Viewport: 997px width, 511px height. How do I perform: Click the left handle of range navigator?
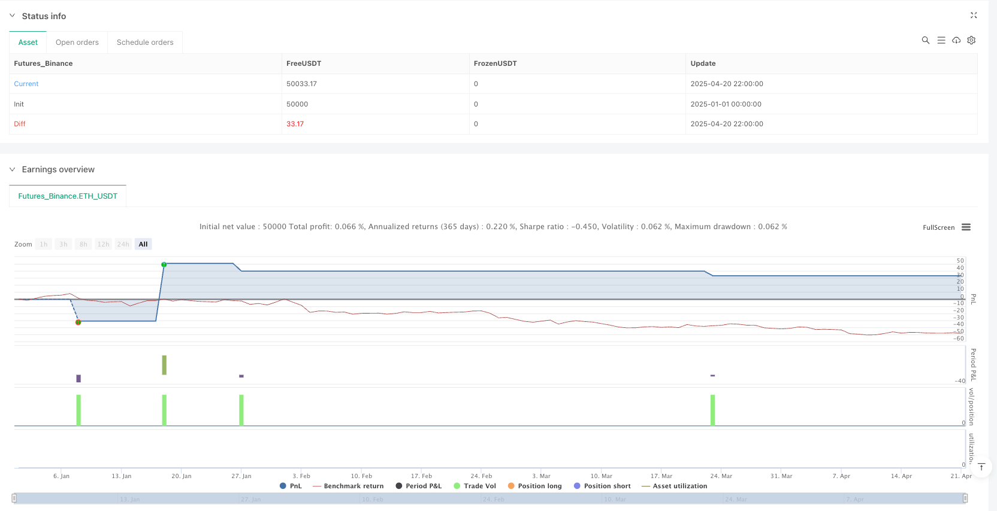[x=14, y=498]
